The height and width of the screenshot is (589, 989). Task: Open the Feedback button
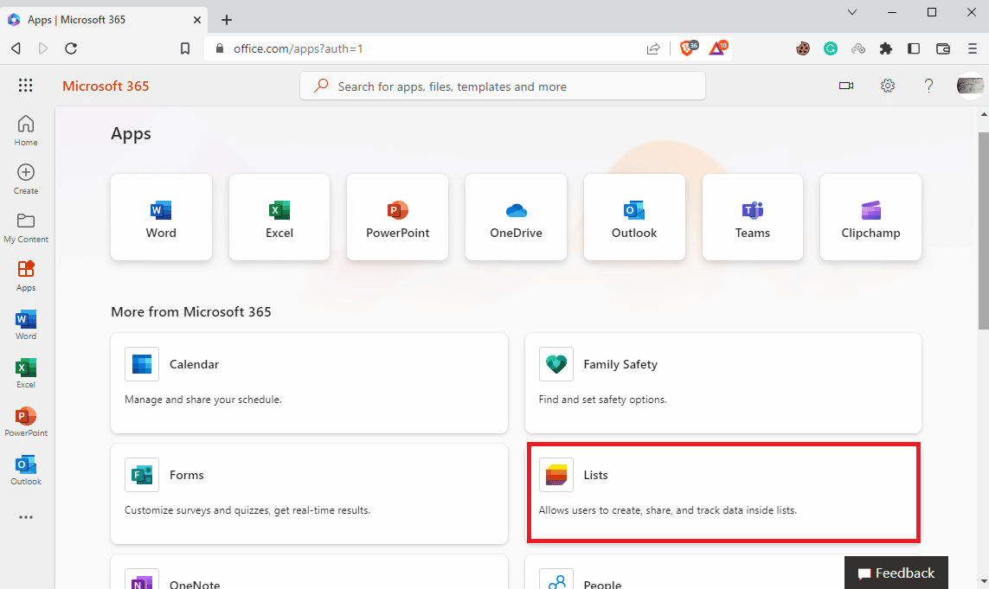896,573
